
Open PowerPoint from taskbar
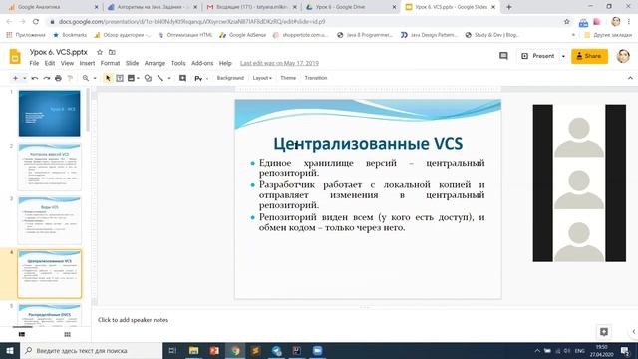pos(214,350)
